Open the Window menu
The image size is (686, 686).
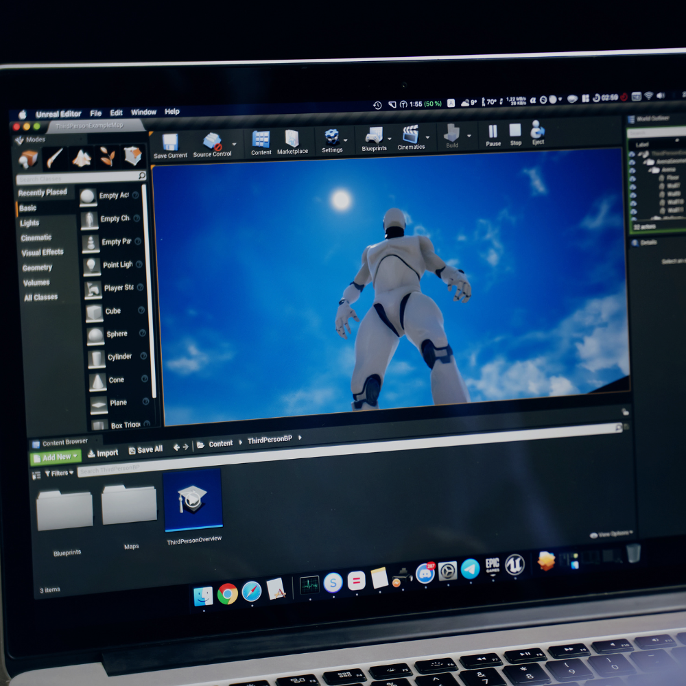point(143,112)
